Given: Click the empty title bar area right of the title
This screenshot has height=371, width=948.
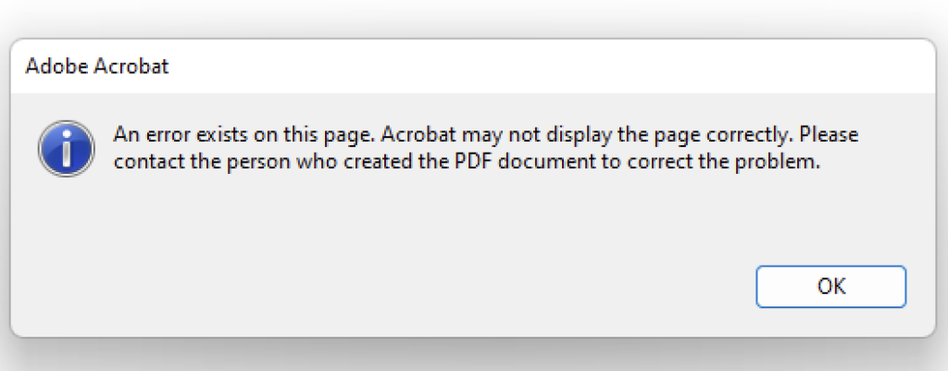Looking at the screenshot, I should [x=544, y=67].
